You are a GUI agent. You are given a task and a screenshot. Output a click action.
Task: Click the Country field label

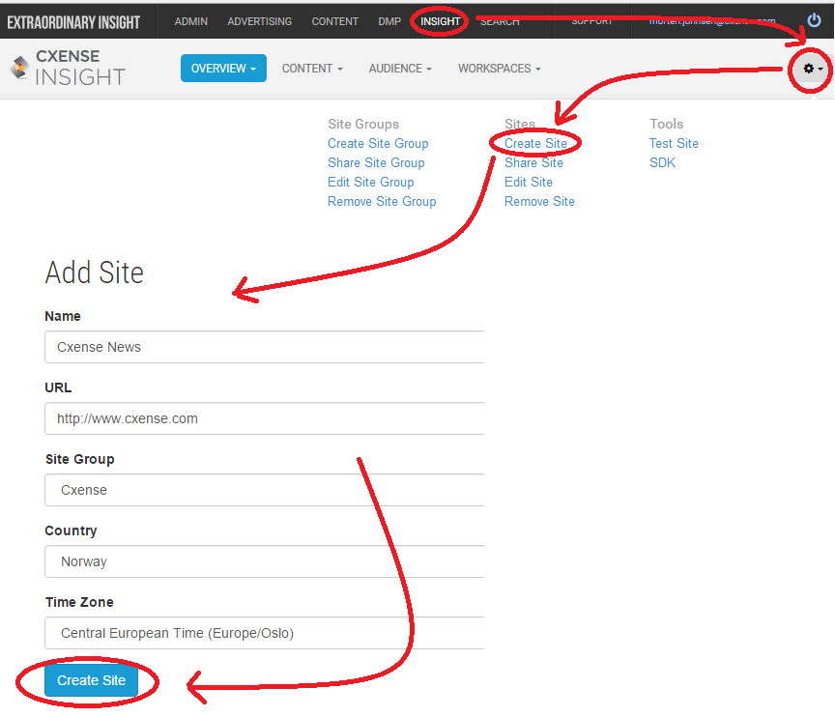71,531
